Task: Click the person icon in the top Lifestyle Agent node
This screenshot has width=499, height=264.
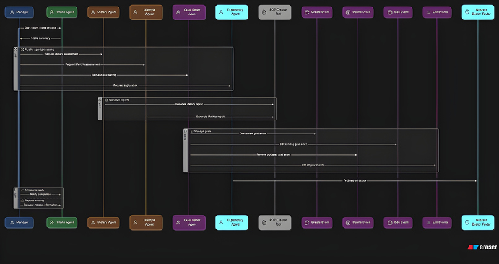Action: coord(136,12)
